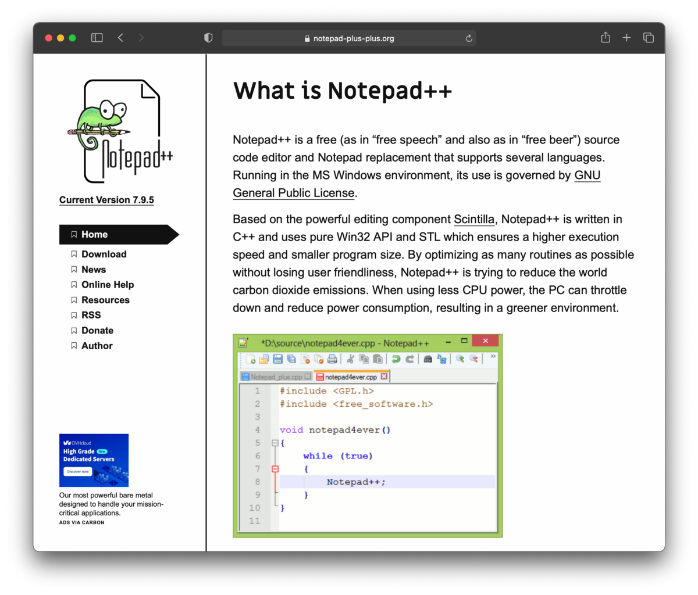
Task: Click the gray Redo arrow in the screenshot
Action: (x=409, y=359)
